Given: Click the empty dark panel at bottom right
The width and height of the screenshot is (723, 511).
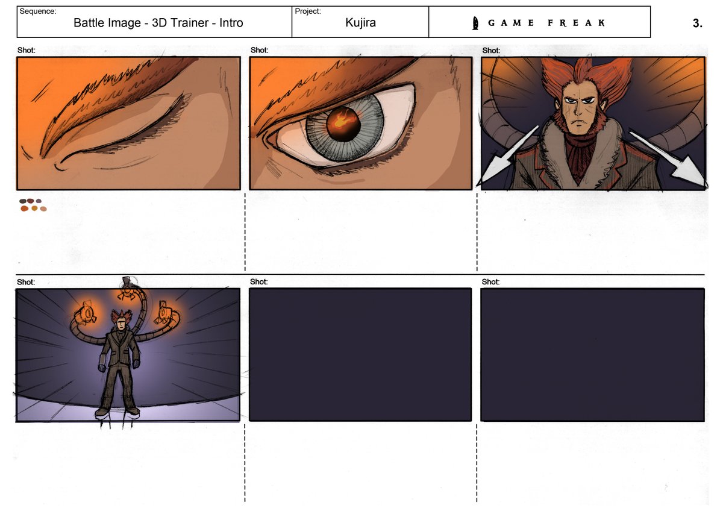Looking at the screenshot, I should coord(592,354).
